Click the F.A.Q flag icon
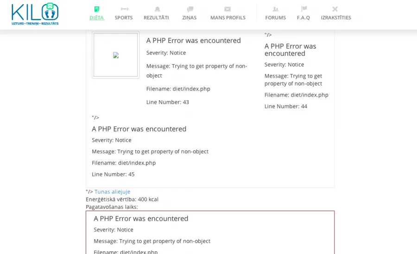This screenshot has height=254, width=417. pyautogui.click(x=304, y=9)
